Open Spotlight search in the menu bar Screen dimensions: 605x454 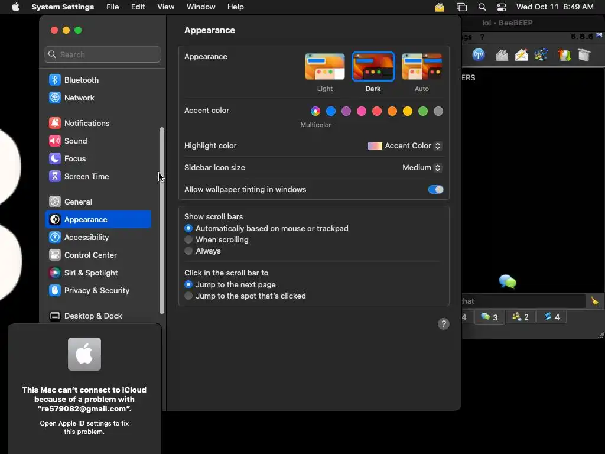coord(482,7)
